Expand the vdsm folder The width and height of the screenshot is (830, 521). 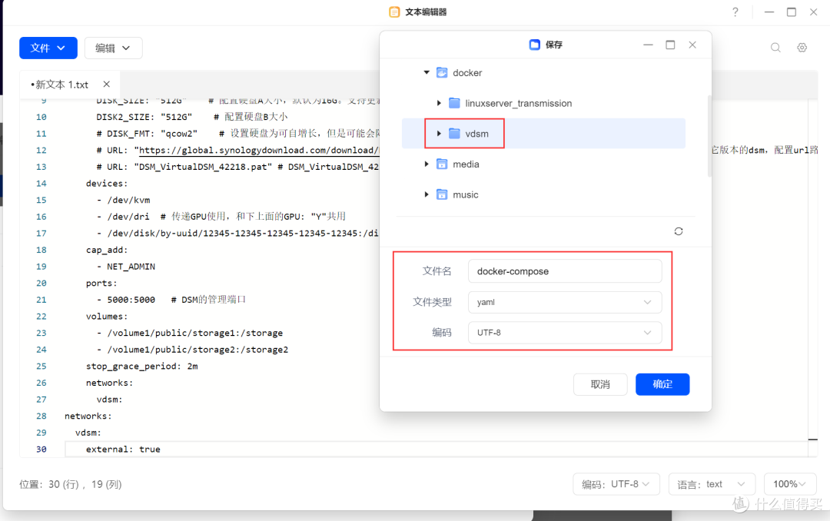[439, 134]
